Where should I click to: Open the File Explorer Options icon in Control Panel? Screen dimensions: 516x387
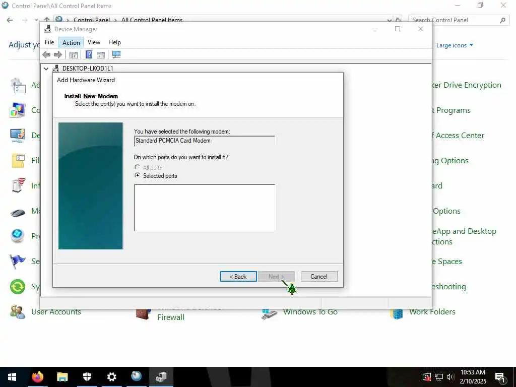[18, 161]
